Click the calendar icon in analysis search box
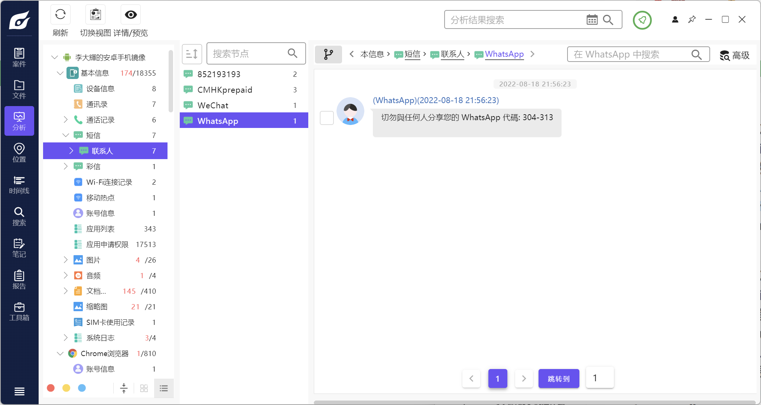The height and width of the screenshot is (405, 761). tap(592, 20)
